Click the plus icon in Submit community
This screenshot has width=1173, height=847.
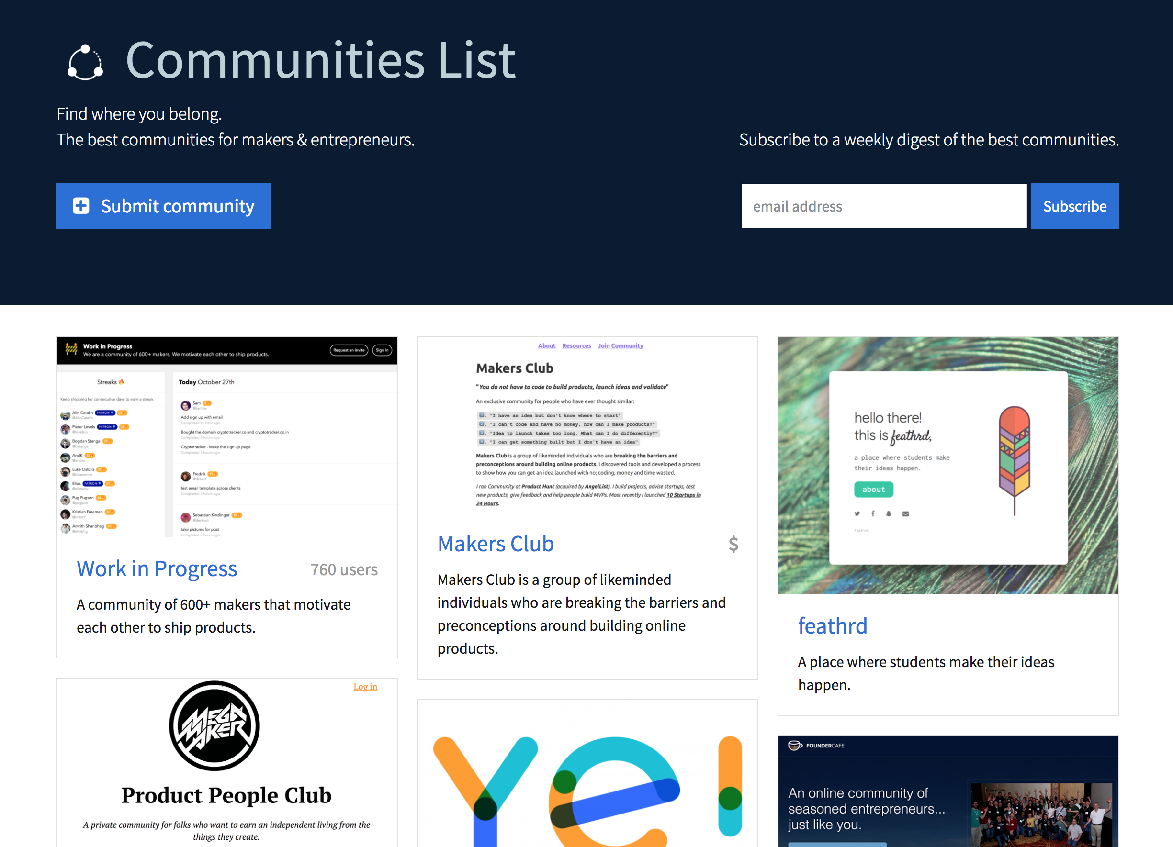[81, 206]
